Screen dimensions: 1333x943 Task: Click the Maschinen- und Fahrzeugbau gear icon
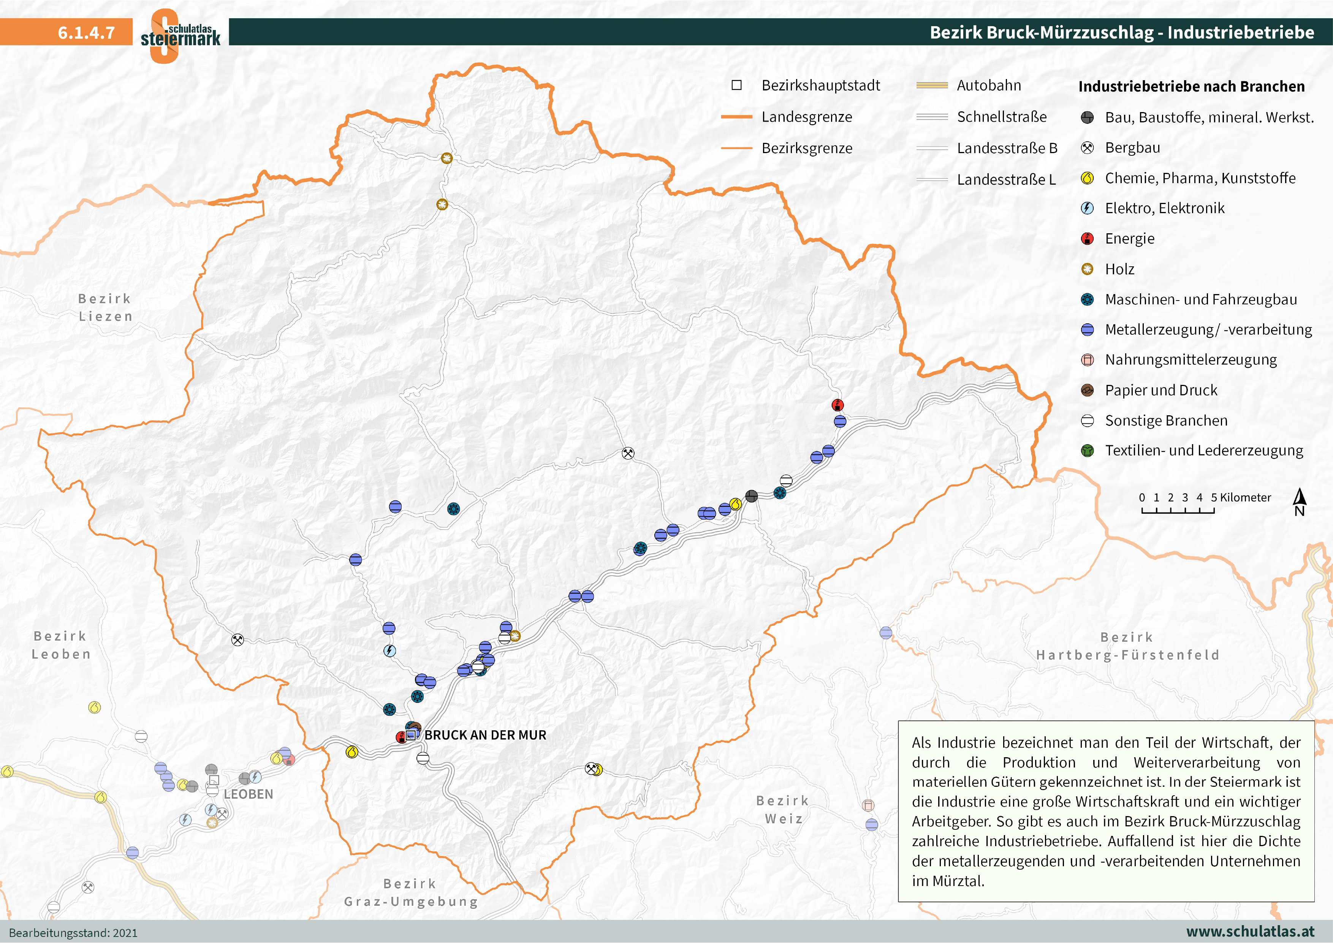point(1088,300)
